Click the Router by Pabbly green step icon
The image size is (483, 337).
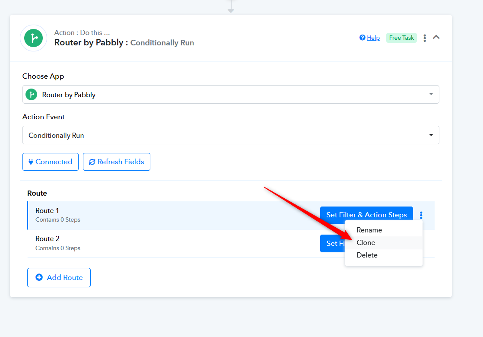point(33,38)
